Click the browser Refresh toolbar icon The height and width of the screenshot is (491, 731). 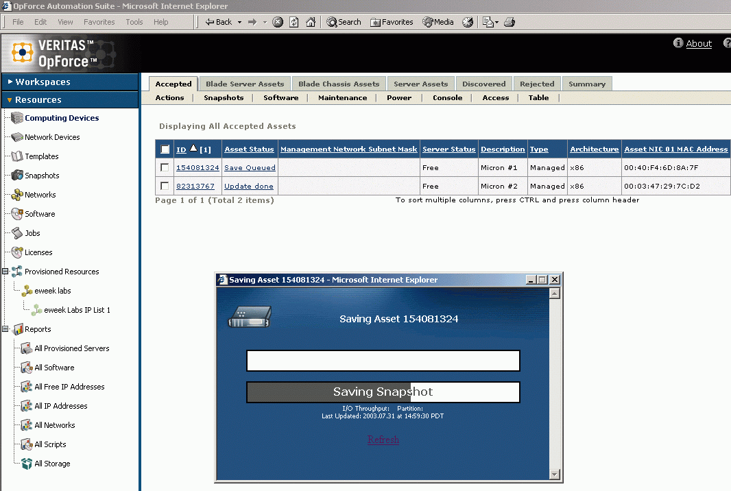click(x=294, y=22)
